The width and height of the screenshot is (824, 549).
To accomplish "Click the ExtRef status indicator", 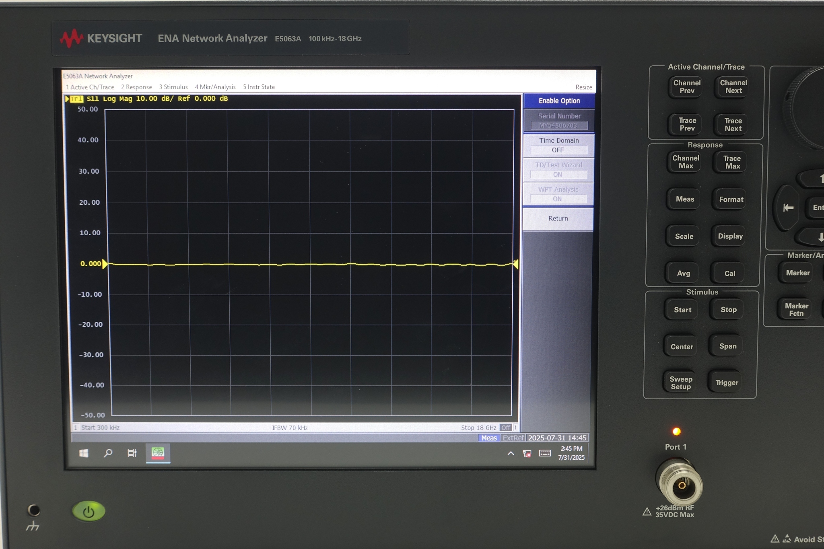I will point(513,438).
